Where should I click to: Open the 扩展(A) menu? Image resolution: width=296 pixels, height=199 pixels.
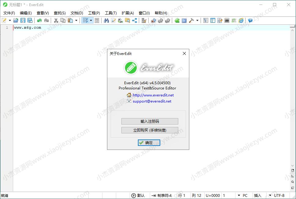click(x=128, y=13)
